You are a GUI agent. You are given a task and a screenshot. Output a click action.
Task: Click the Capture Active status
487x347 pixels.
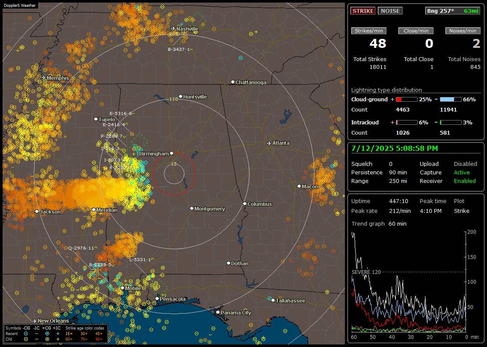[x=462, y=172]
